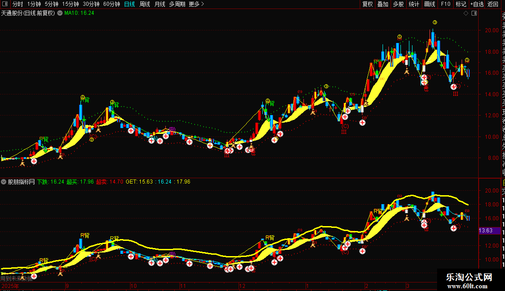
Task: Select the 日线 daily tab
Action: (130, 4)
